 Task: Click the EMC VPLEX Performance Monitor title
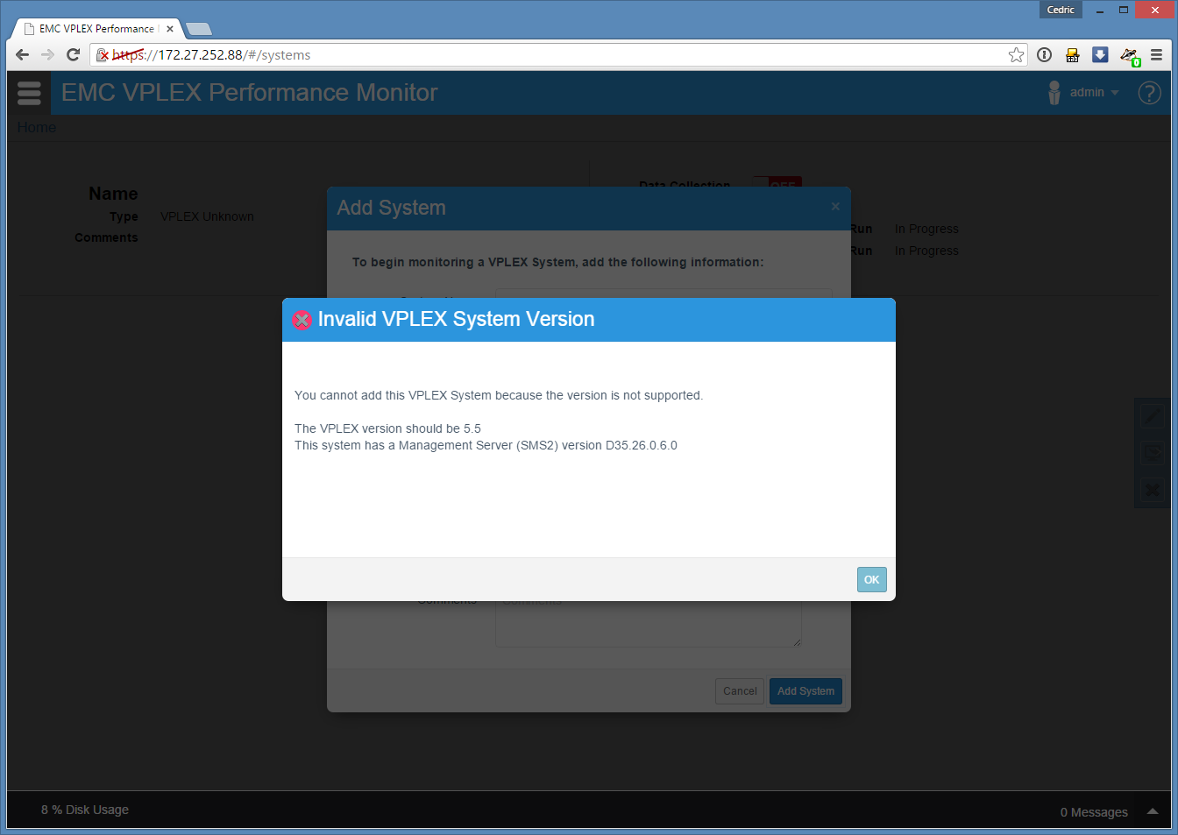(249, 93)
